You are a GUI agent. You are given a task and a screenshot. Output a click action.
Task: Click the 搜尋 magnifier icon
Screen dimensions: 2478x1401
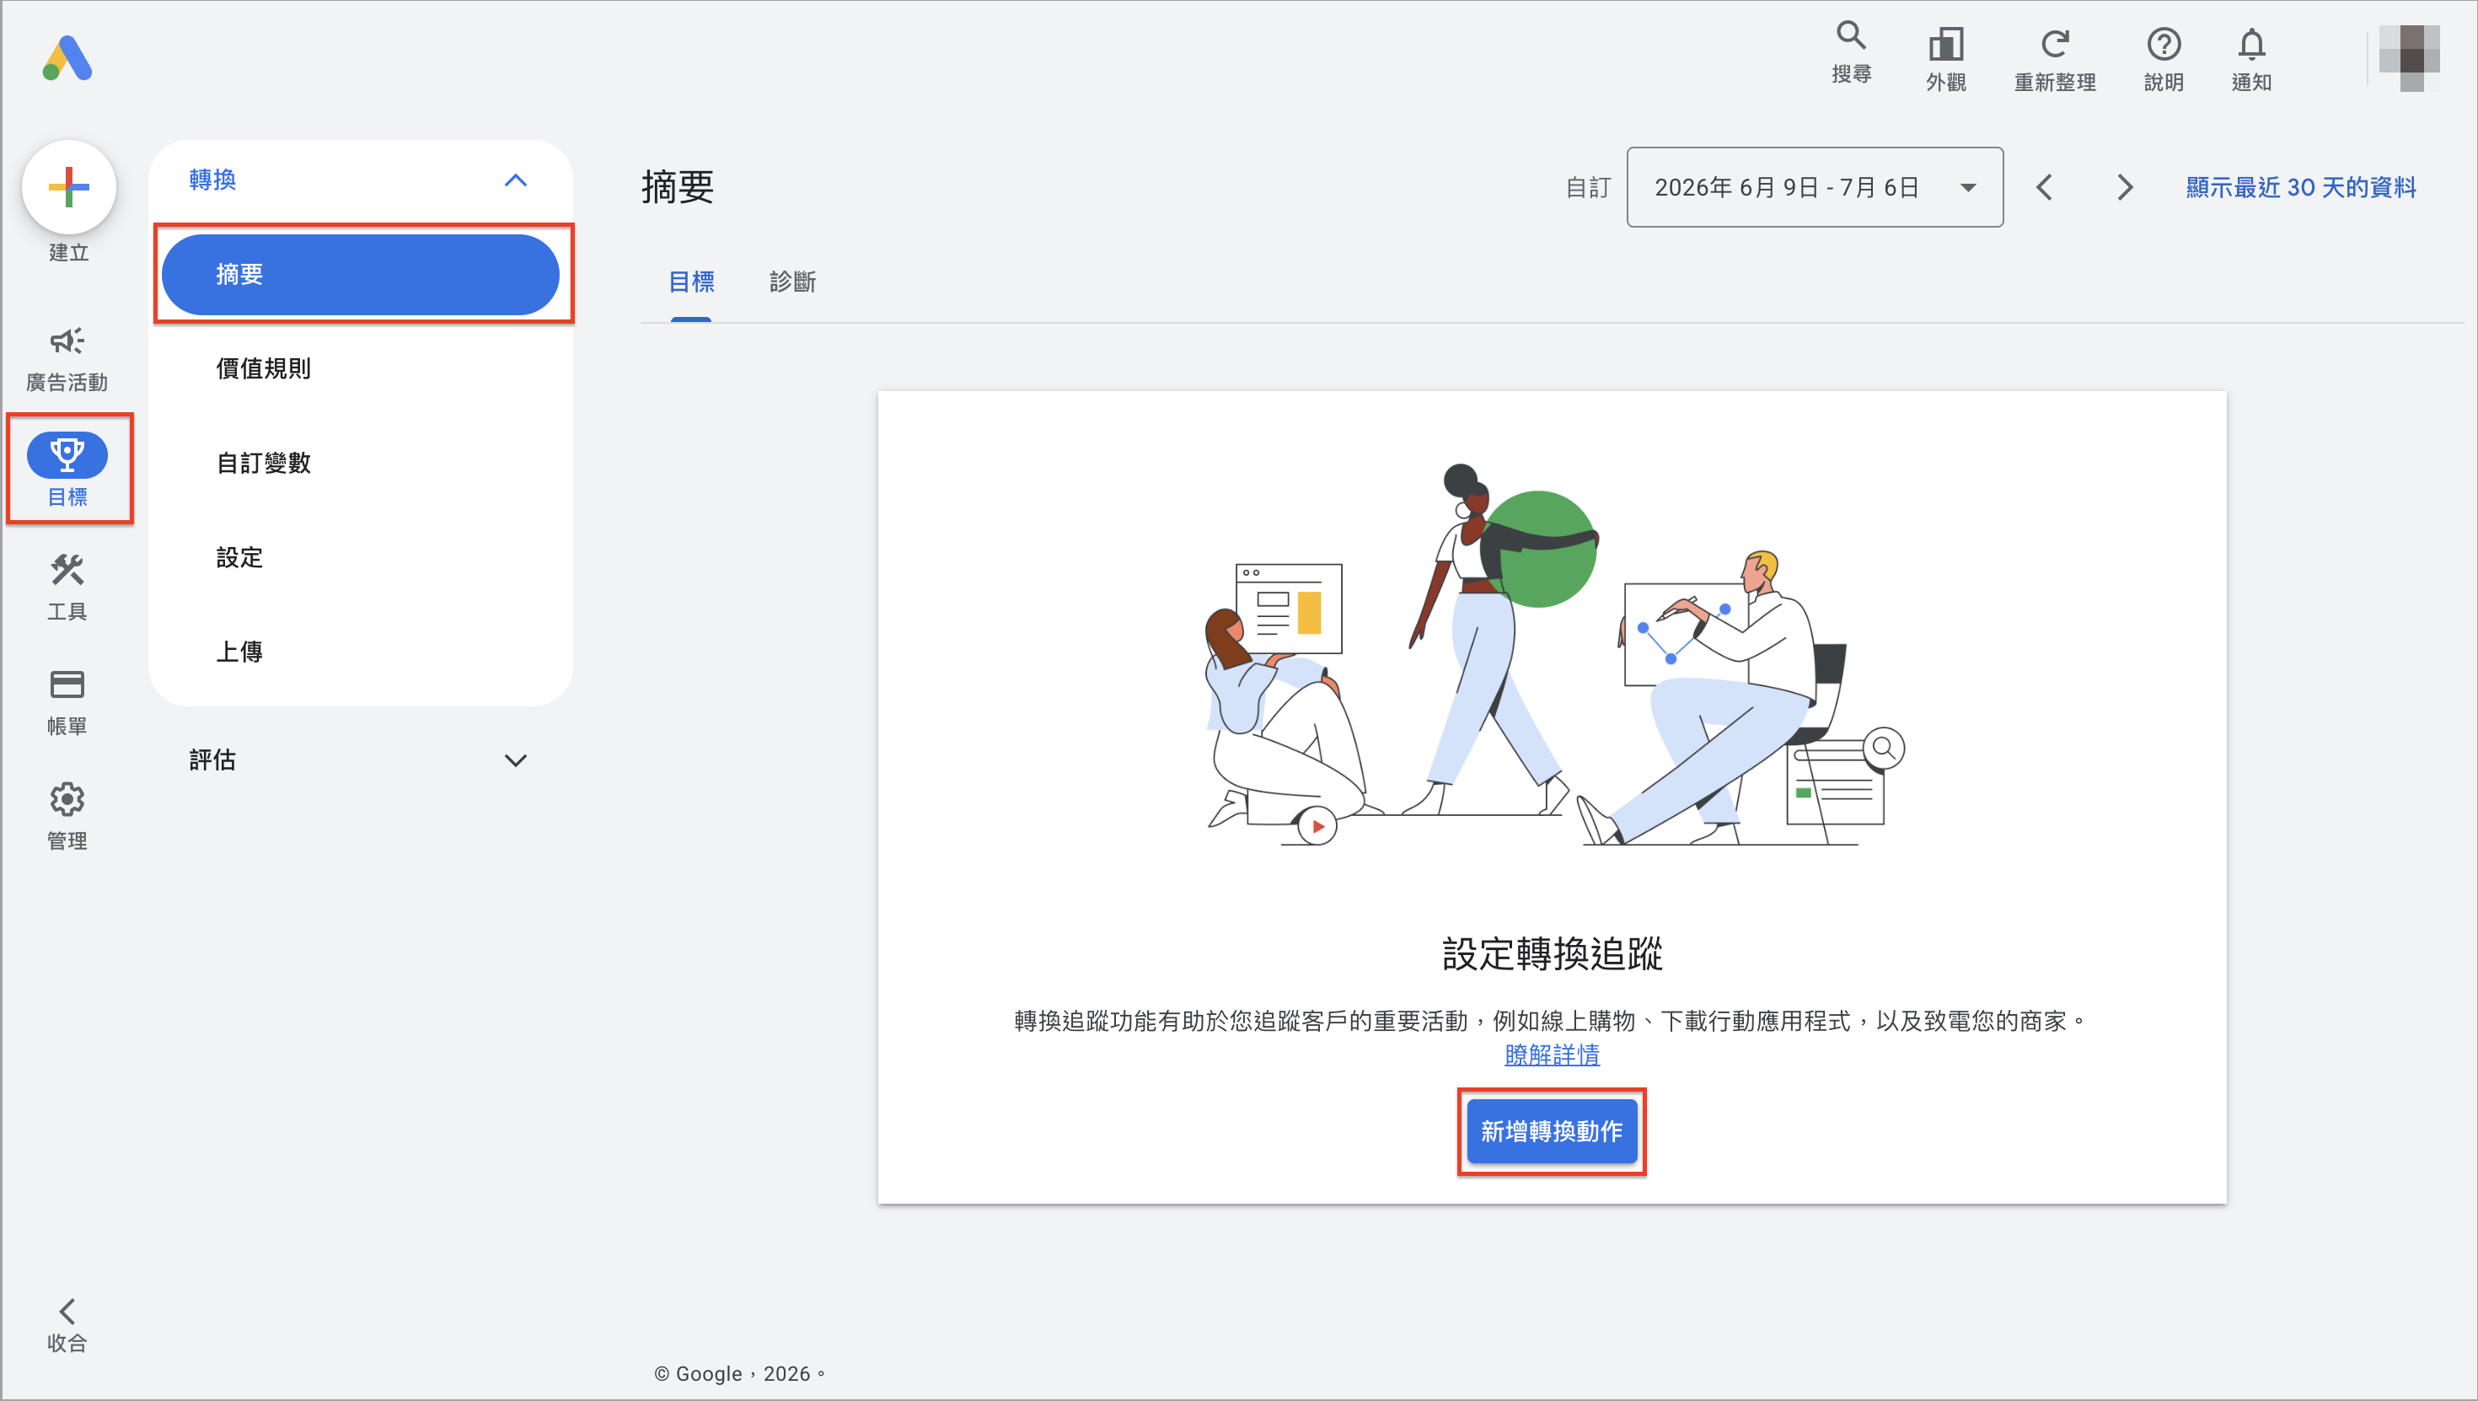tap(1851, 35)
